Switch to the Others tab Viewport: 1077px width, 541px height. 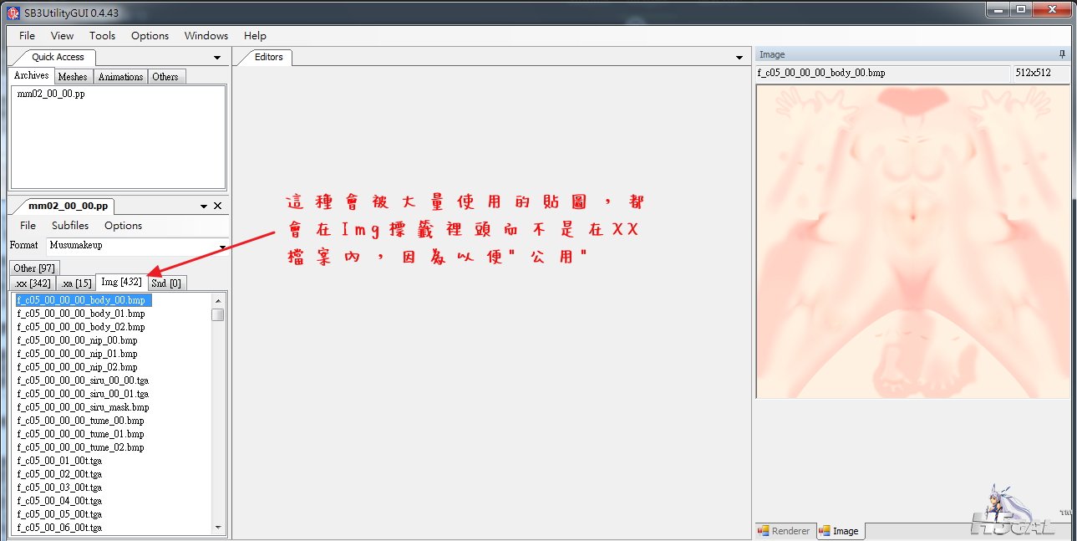click(x=165, y=76)
